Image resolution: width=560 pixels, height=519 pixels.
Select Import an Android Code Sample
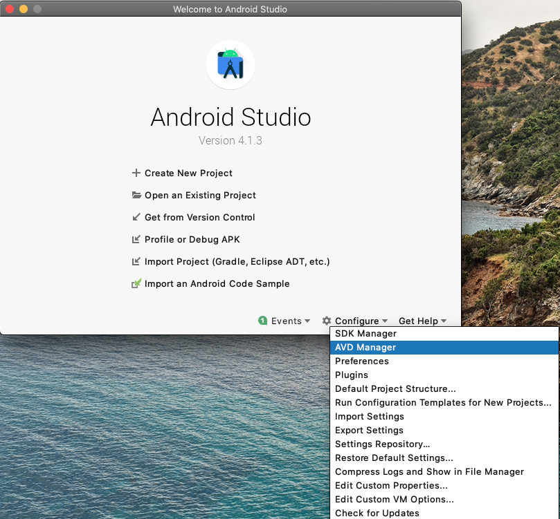[x=217, y=283]
